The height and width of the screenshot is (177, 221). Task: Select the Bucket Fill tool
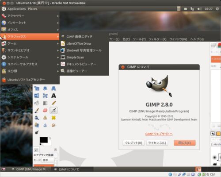[x=37, y=103]
